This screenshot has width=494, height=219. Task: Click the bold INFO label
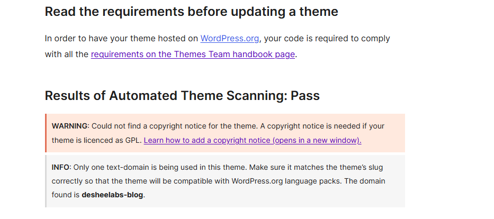coord(61,167)
